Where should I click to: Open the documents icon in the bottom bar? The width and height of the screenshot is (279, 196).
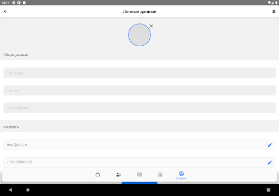(160, 175)
